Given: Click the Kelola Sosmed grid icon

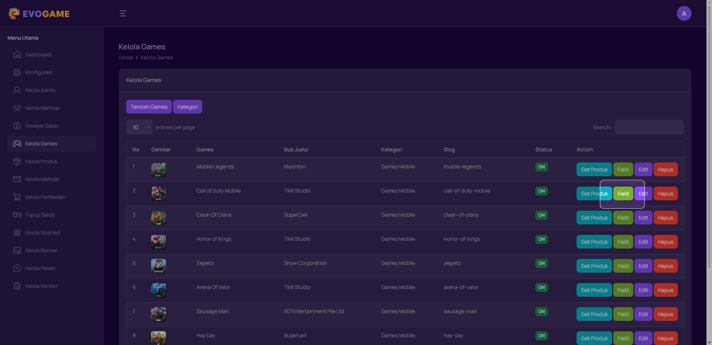Looking at the screenshot, I should pyautogui.click(x=17, y=233).
